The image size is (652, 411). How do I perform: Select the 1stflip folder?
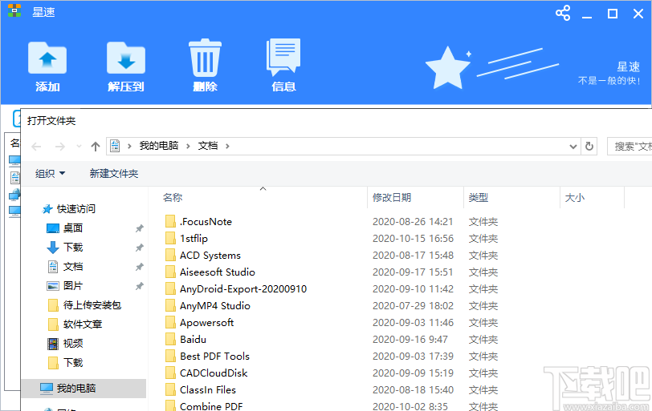(194, 239)
